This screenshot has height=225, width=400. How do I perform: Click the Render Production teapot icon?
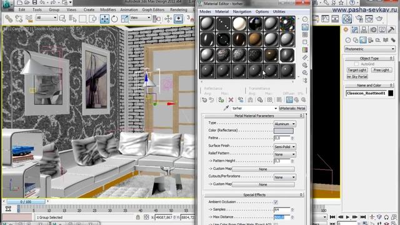pos(379,19)
